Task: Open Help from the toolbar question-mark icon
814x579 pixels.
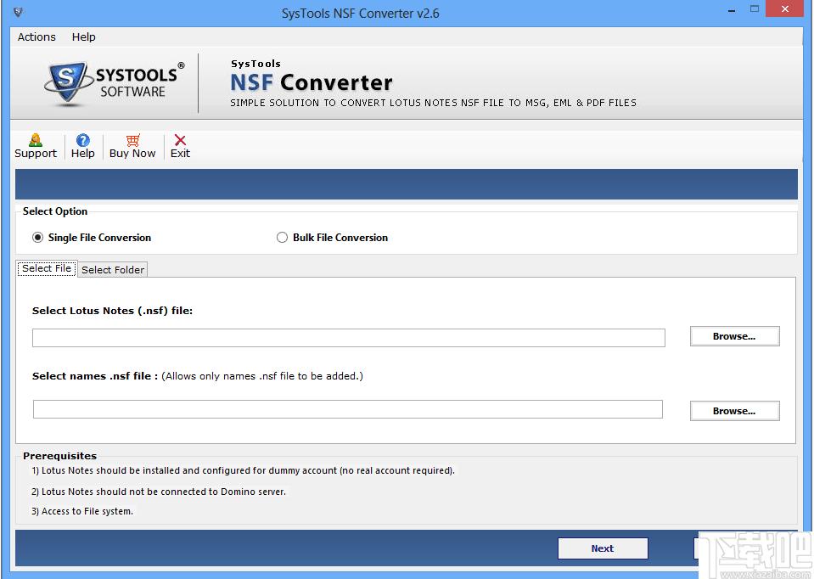Action: pyautogui.click(x=82, y=140)
